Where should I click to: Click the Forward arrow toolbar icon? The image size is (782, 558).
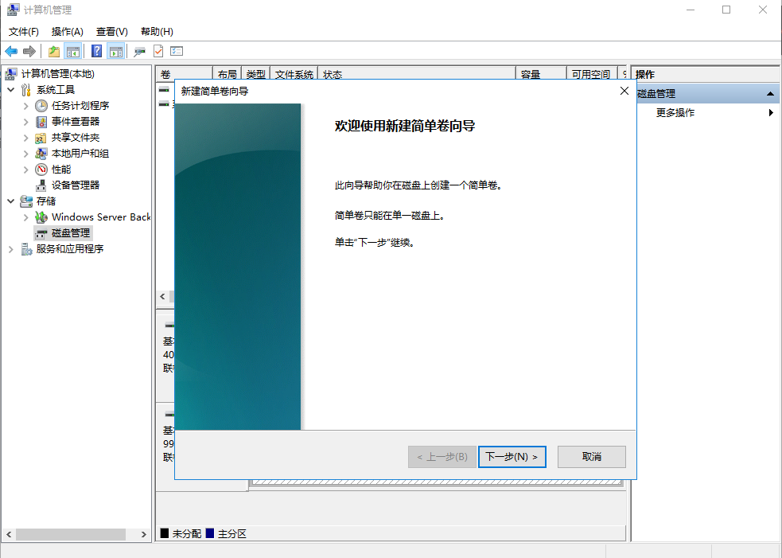[29, 51]
